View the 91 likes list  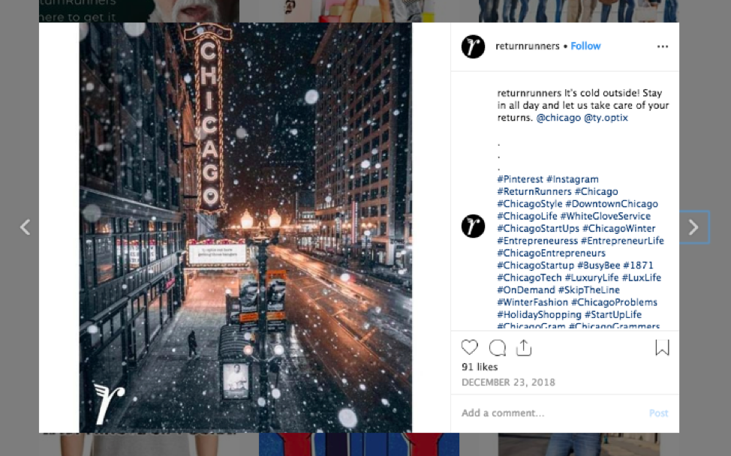pos(480,367)
